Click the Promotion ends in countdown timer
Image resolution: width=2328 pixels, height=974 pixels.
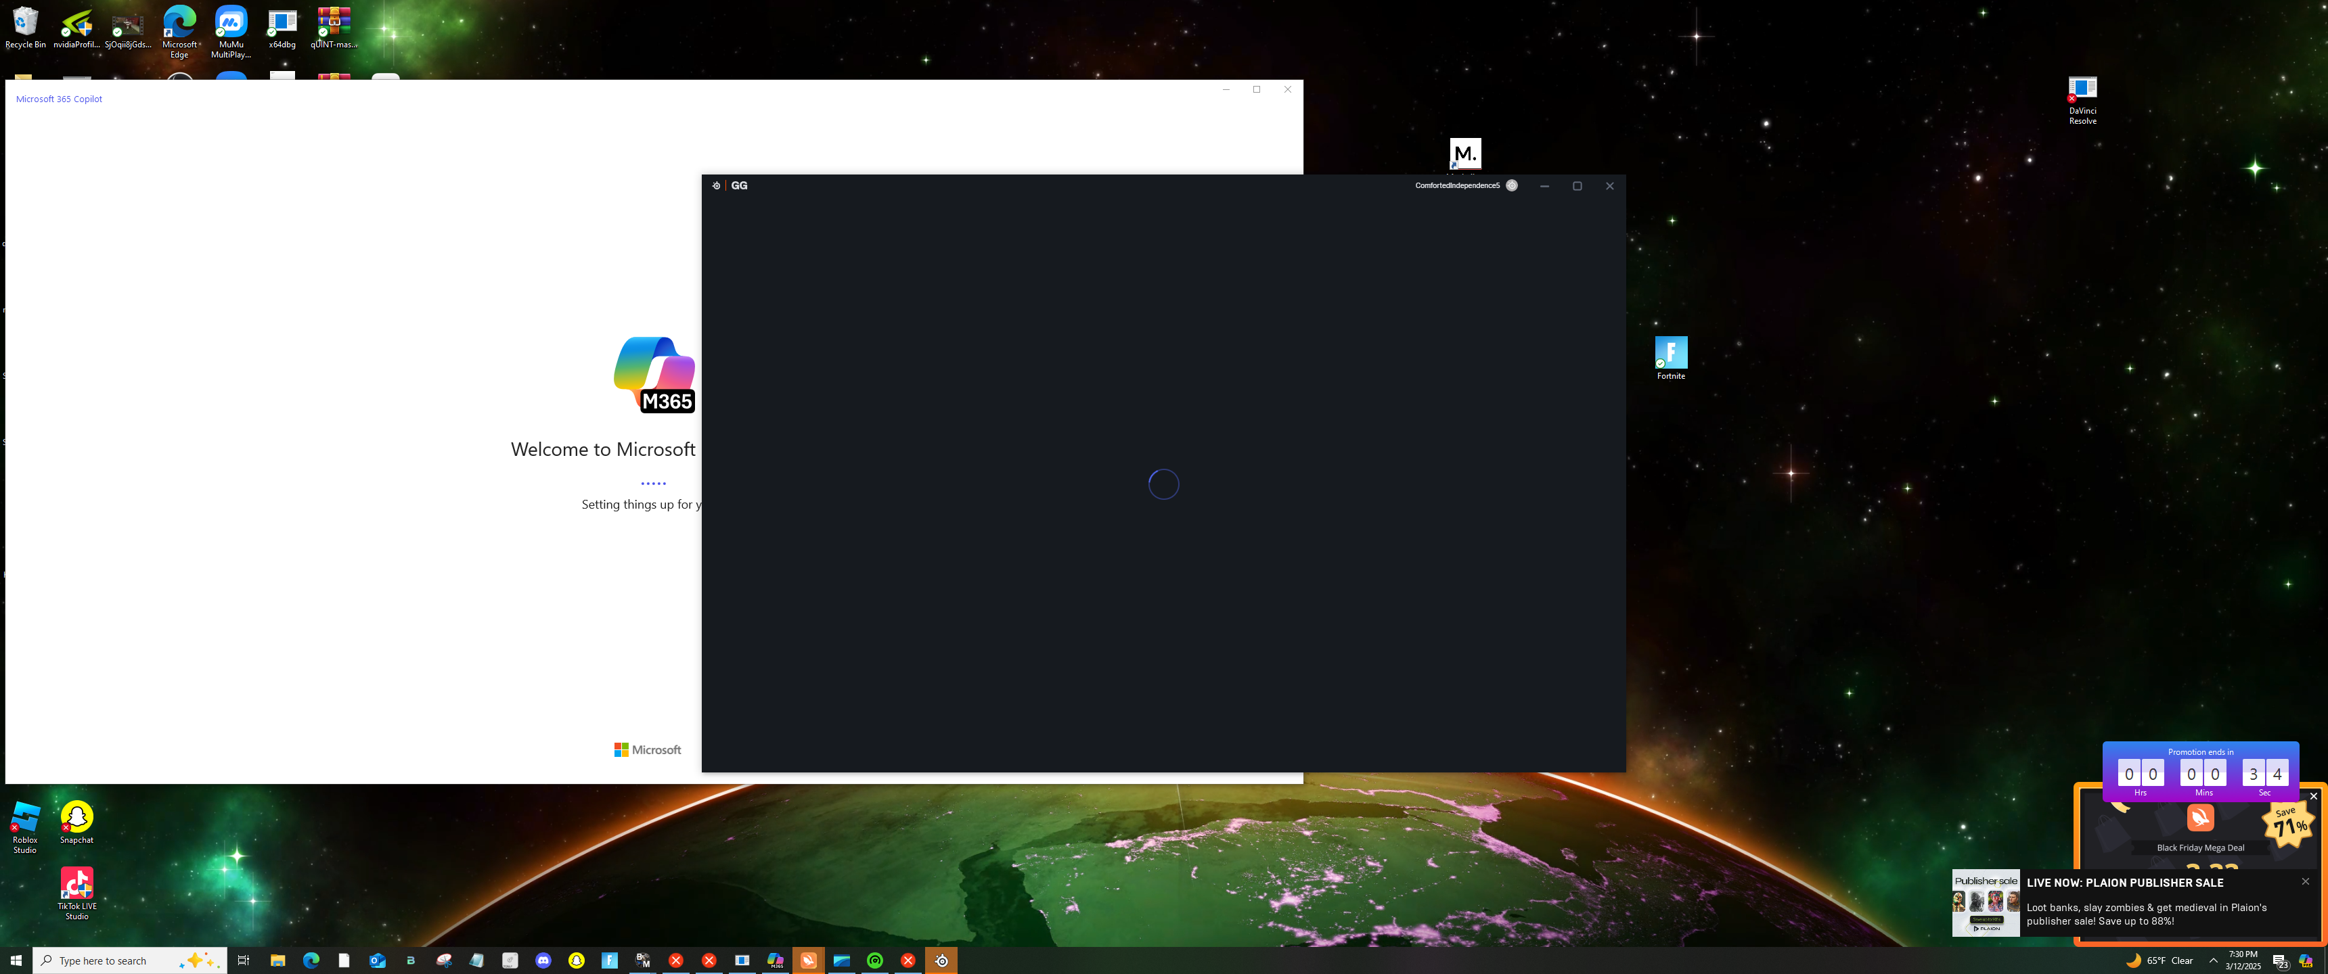[x=2201, y=773]
